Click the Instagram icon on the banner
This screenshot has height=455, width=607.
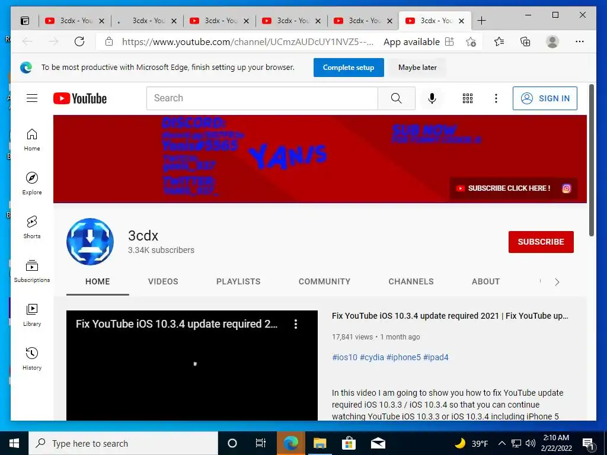(x=566, y=188)
